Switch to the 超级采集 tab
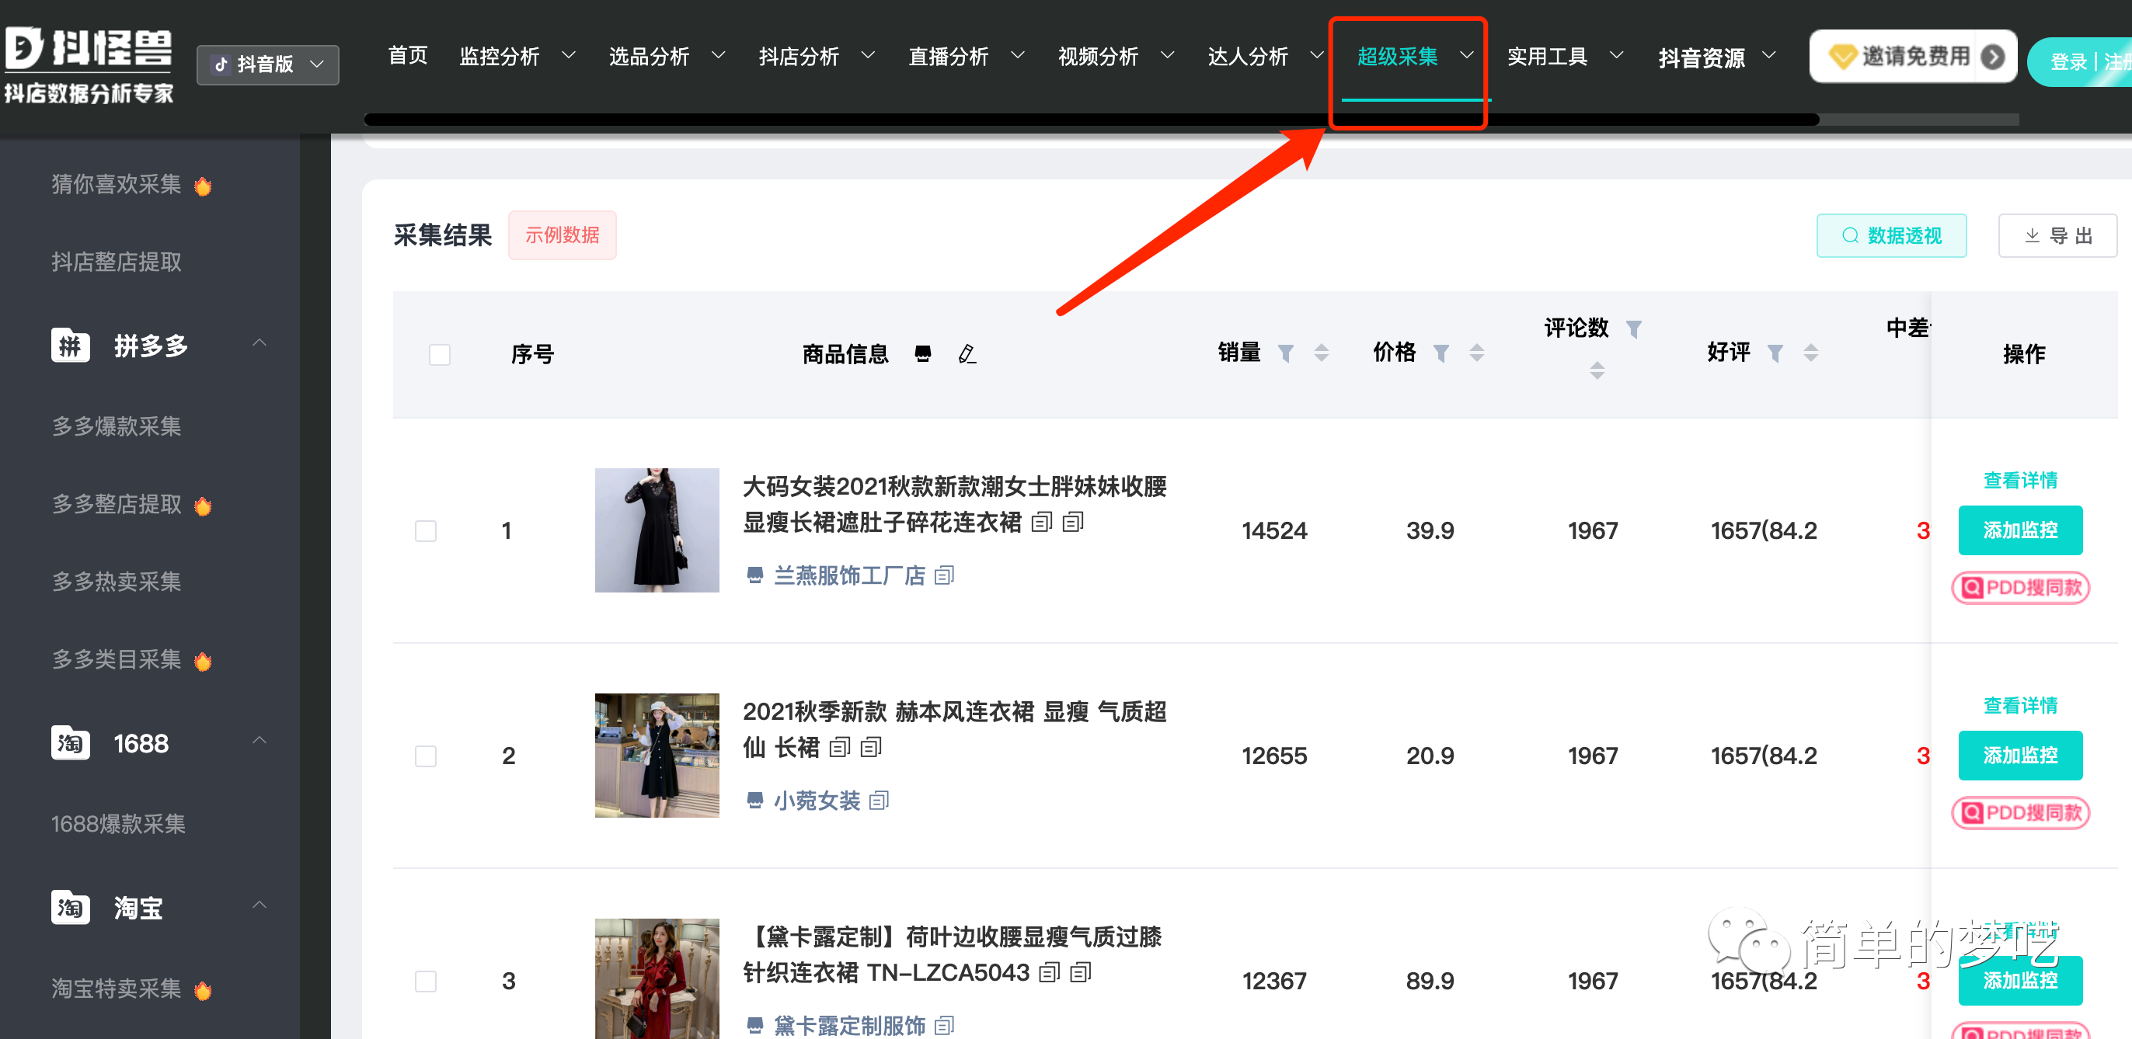This screenshot has height=1039, width=2132. [x=1398, y=56]
